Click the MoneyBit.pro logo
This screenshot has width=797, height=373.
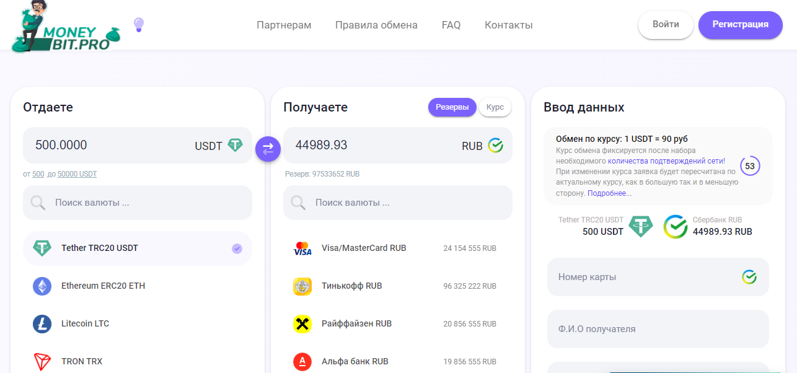click(65, 27)
